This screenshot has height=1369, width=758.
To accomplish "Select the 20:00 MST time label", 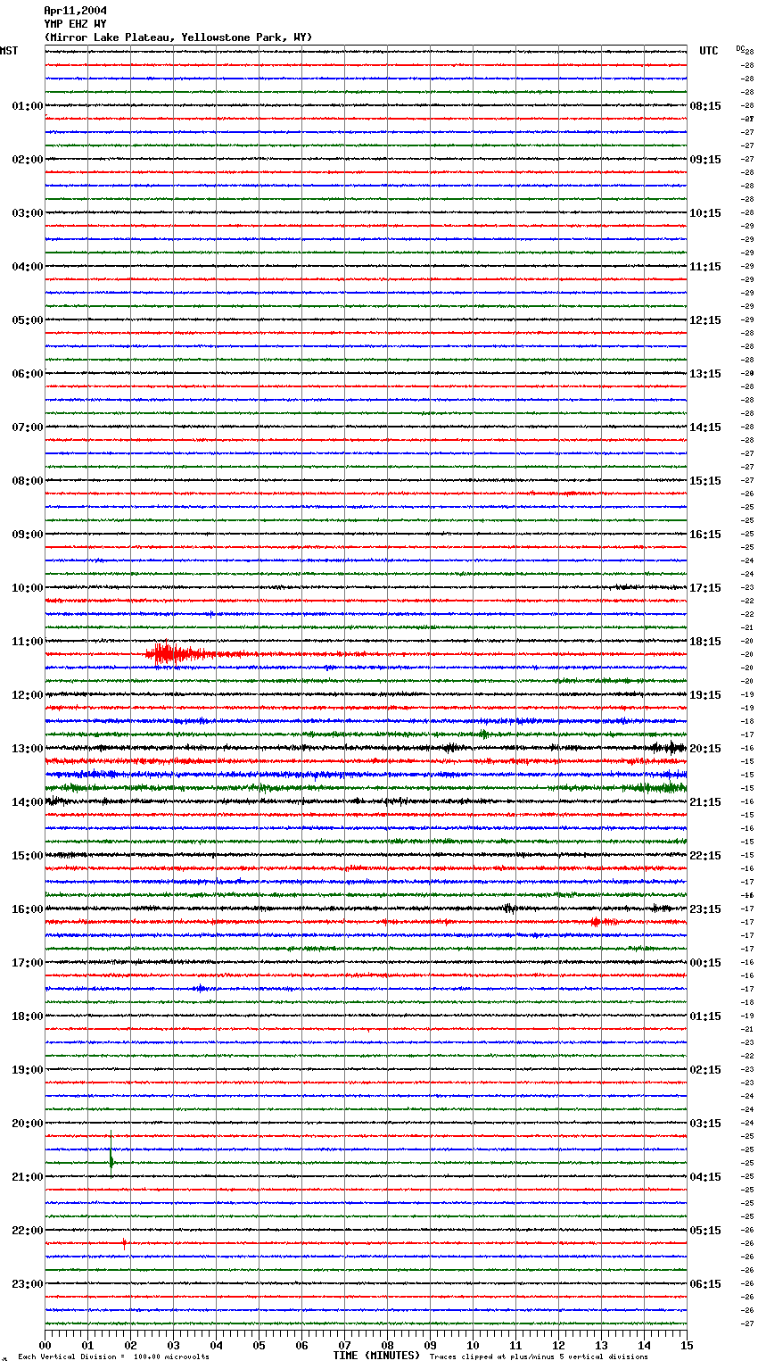I will point(28,1124).
